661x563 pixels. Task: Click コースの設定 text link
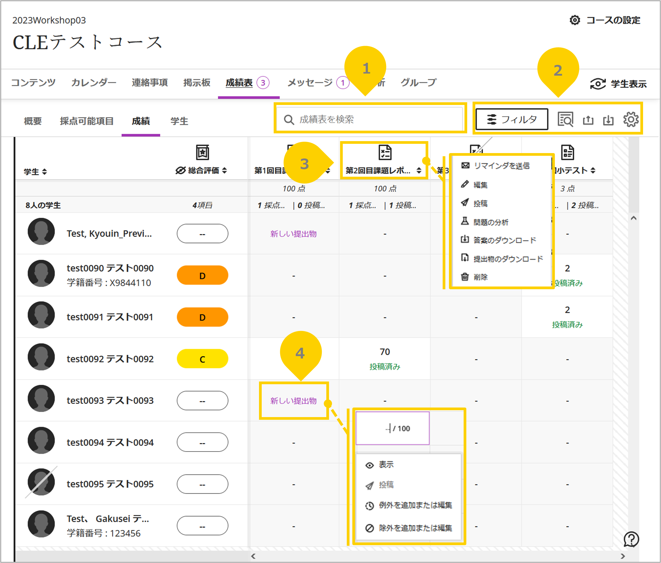(x=613, y=20)
